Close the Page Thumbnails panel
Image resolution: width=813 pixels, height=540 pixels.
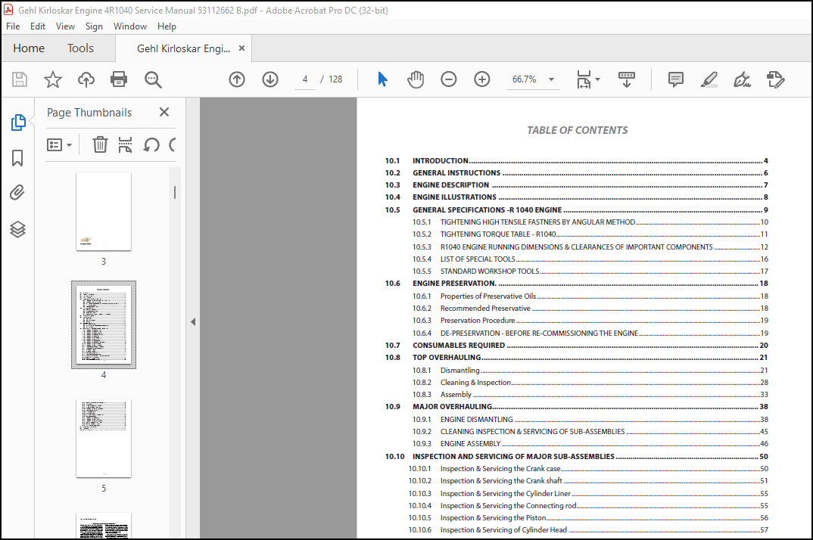164,112
